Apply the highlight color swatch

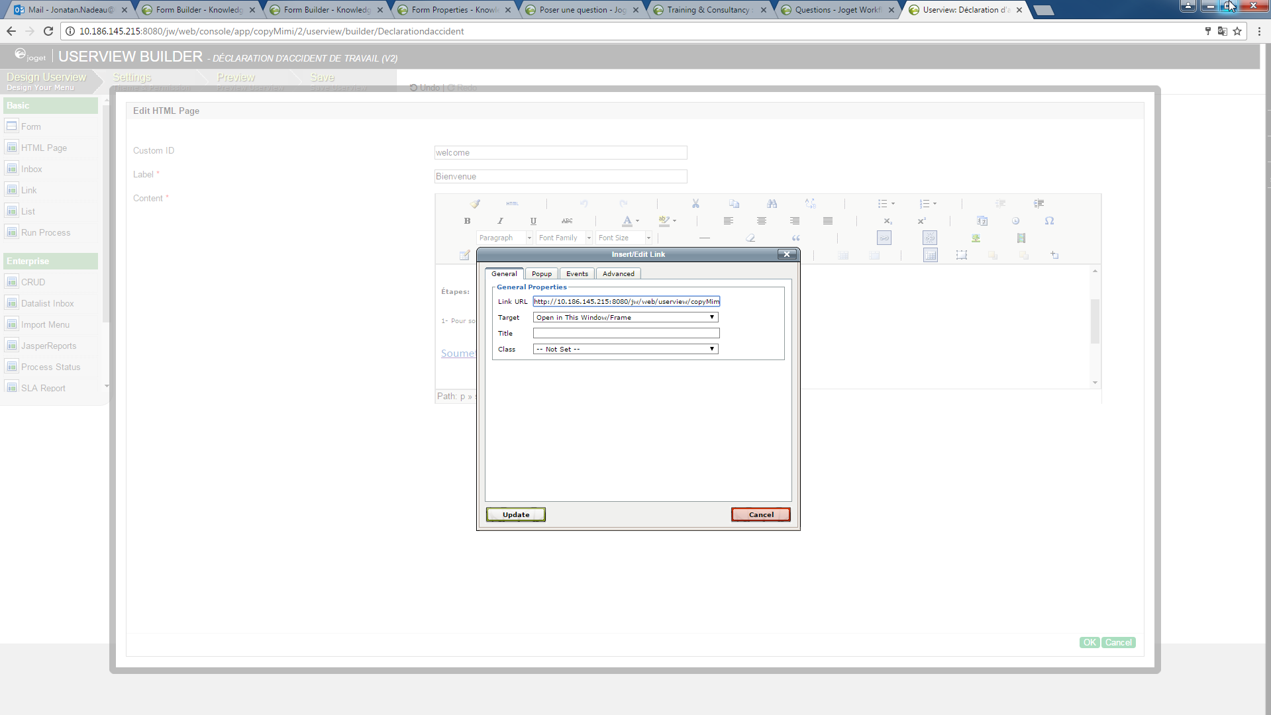664,221
